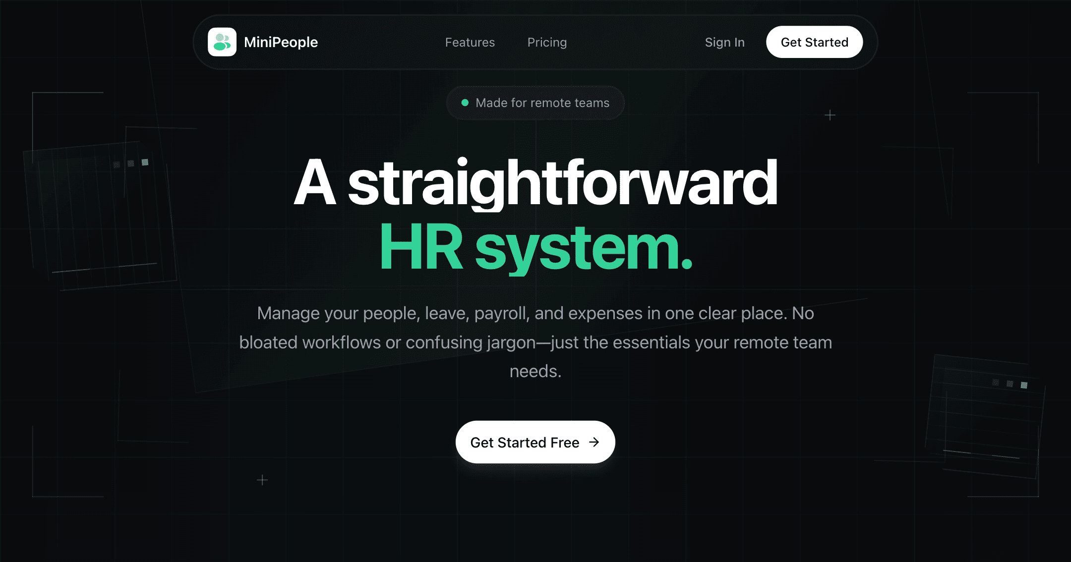Click the Get Started button in navbar
1071x562 pixels.
[x=814, y=42]
